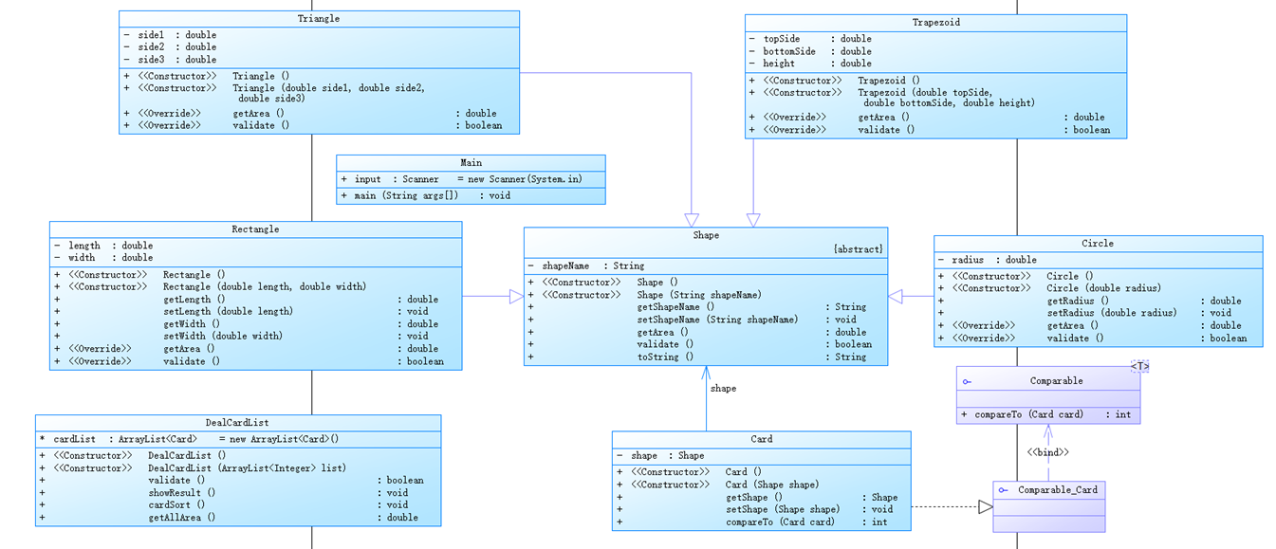The image size is (1276, 549).
Task: Select the Circle class title
Action: (x=1098, y=244)
